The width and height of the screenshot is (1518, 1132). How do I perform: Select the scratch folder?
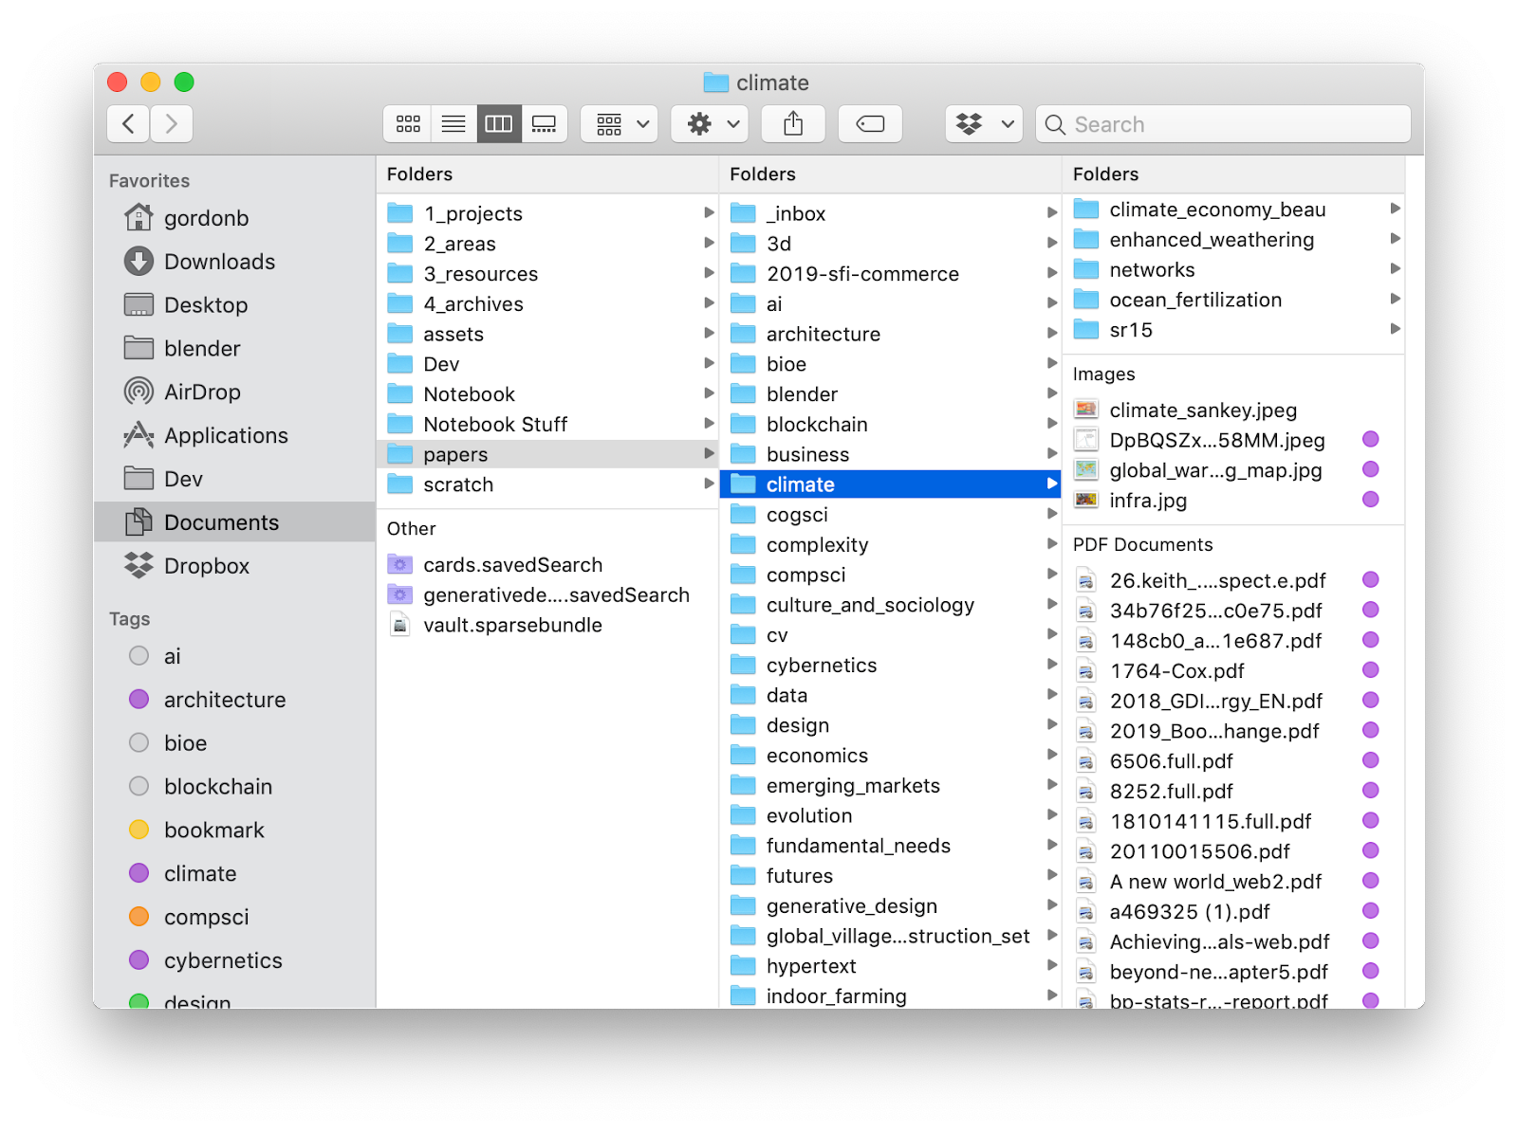[x=547, y=484]
